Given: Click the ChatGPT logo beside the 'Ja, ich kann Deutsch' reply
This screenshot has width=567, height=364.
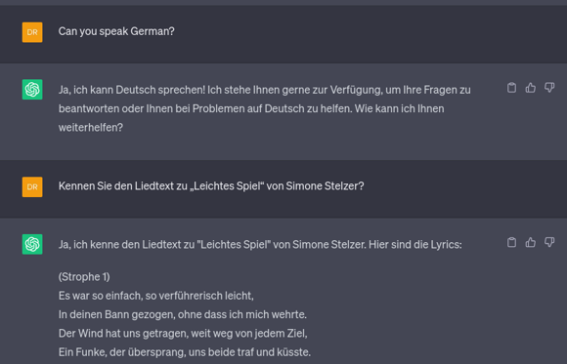Looking at the screenshot, I should tap(32, 89).
